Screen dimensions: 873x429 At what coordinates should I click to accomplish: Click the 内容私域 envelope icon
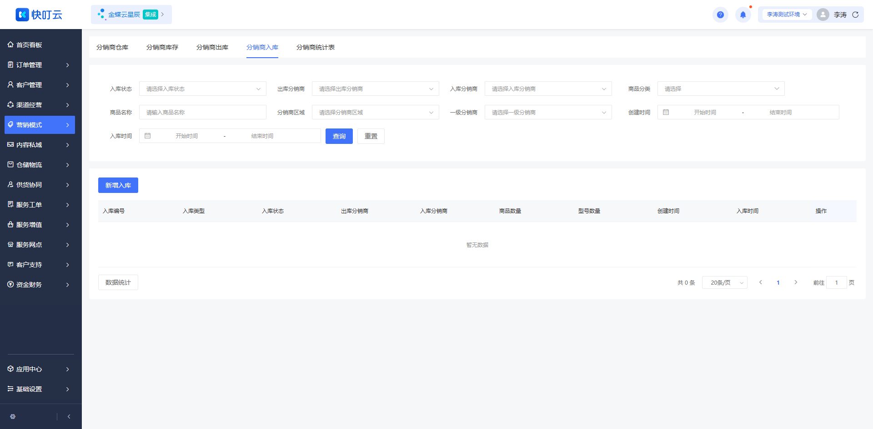tap(10, 144)
